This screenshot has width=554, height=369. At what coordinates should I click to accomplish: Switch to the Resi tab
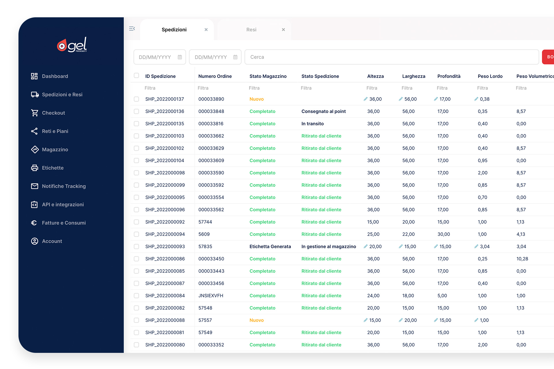pos(251,29)
